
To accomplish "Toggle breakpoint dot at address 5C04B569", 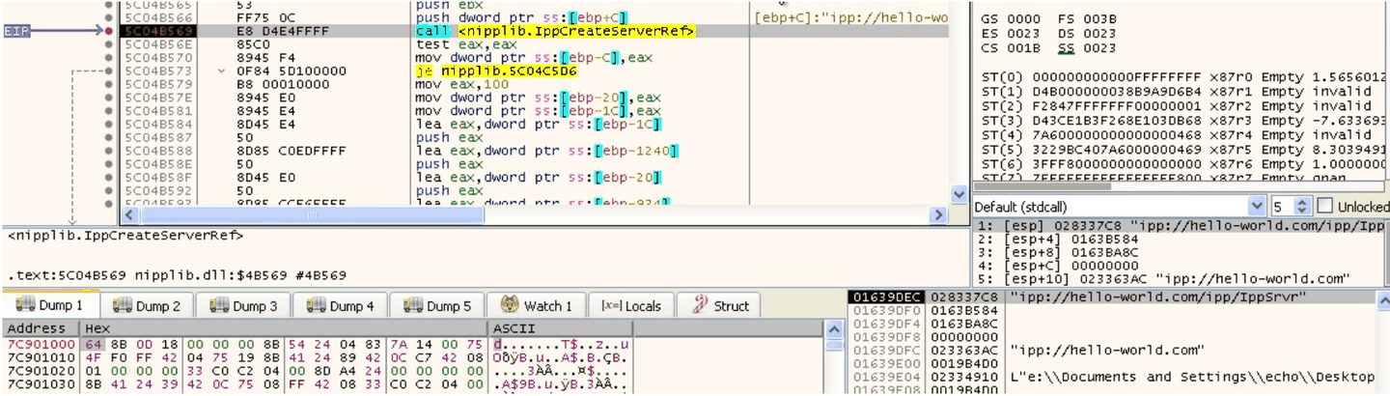I will [x=109, y=31].
